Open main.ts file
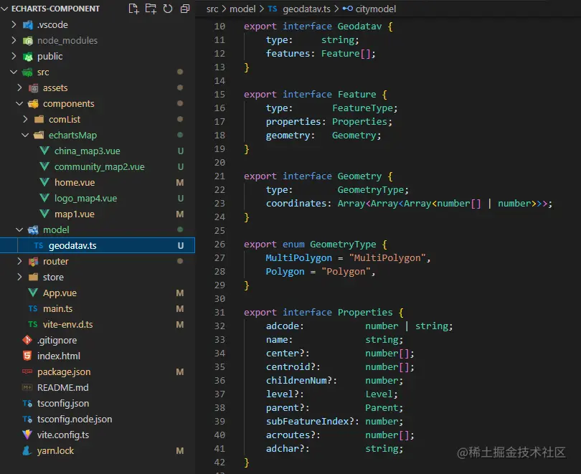581x474 pixels. pos(58,308)
